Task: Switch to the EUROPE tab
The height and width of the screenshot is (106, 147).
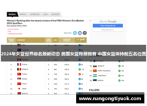Action: (55, 14)
